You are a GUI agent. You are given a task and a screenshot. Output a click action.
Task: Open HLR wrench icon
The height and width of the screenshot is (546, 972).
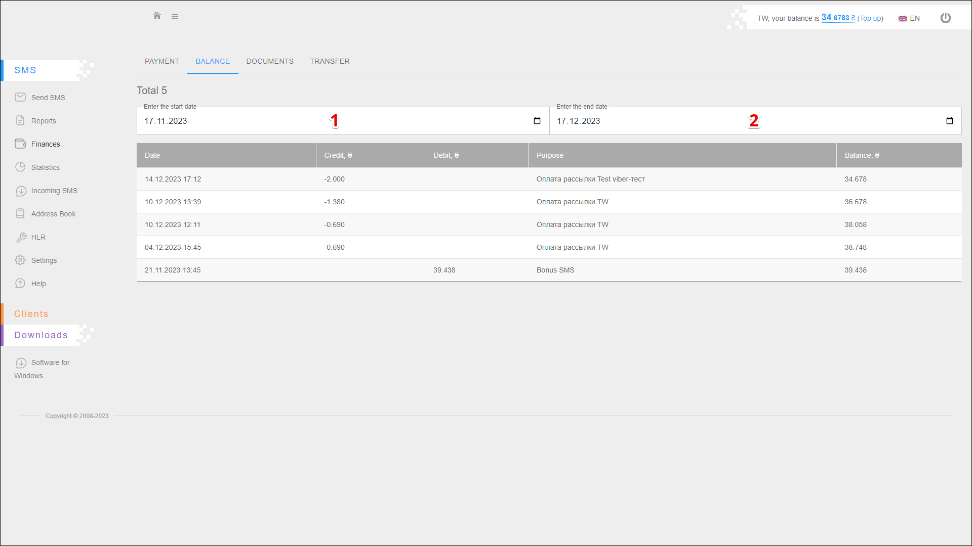(x=21, y=237)
